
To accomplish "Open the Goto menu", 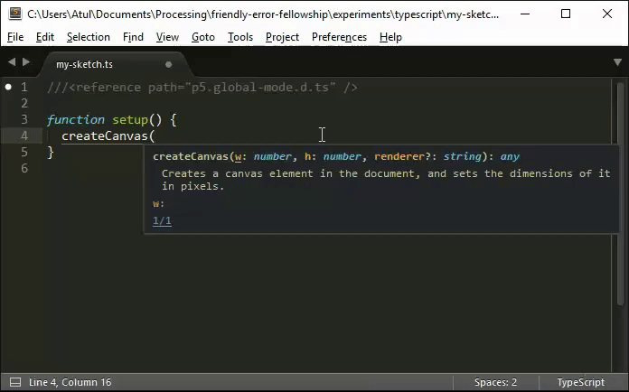I will pos(203,37).
